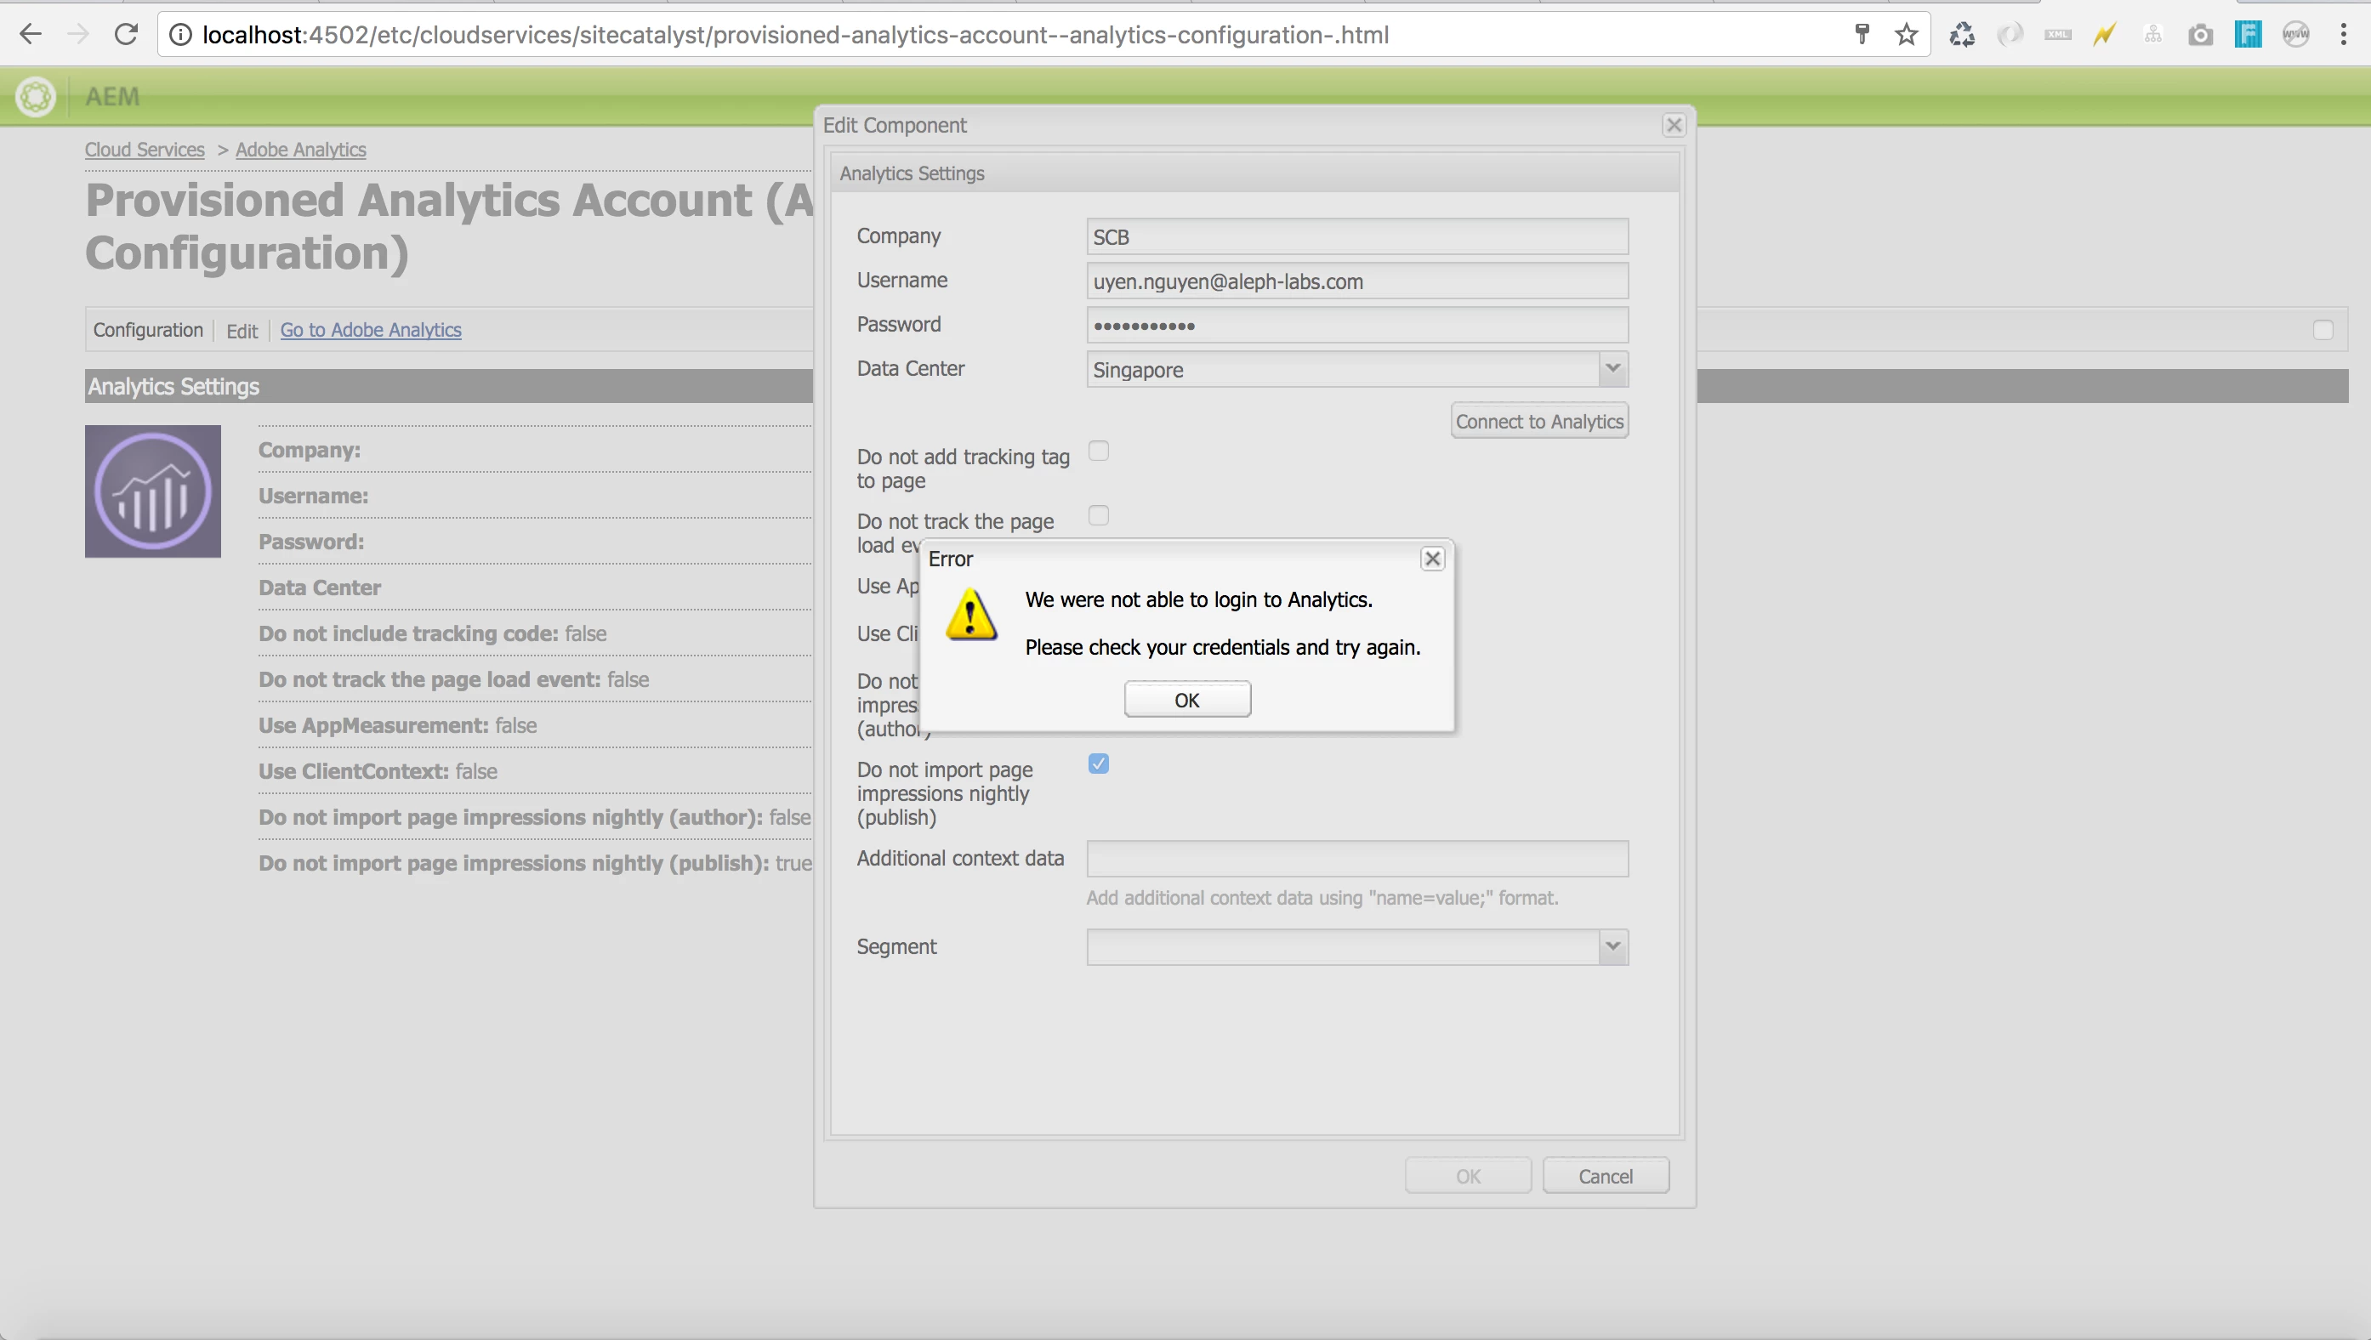The image size is (2371, 1340).
Task: Click the password key icon in address bar
Action: point(1862,35)
